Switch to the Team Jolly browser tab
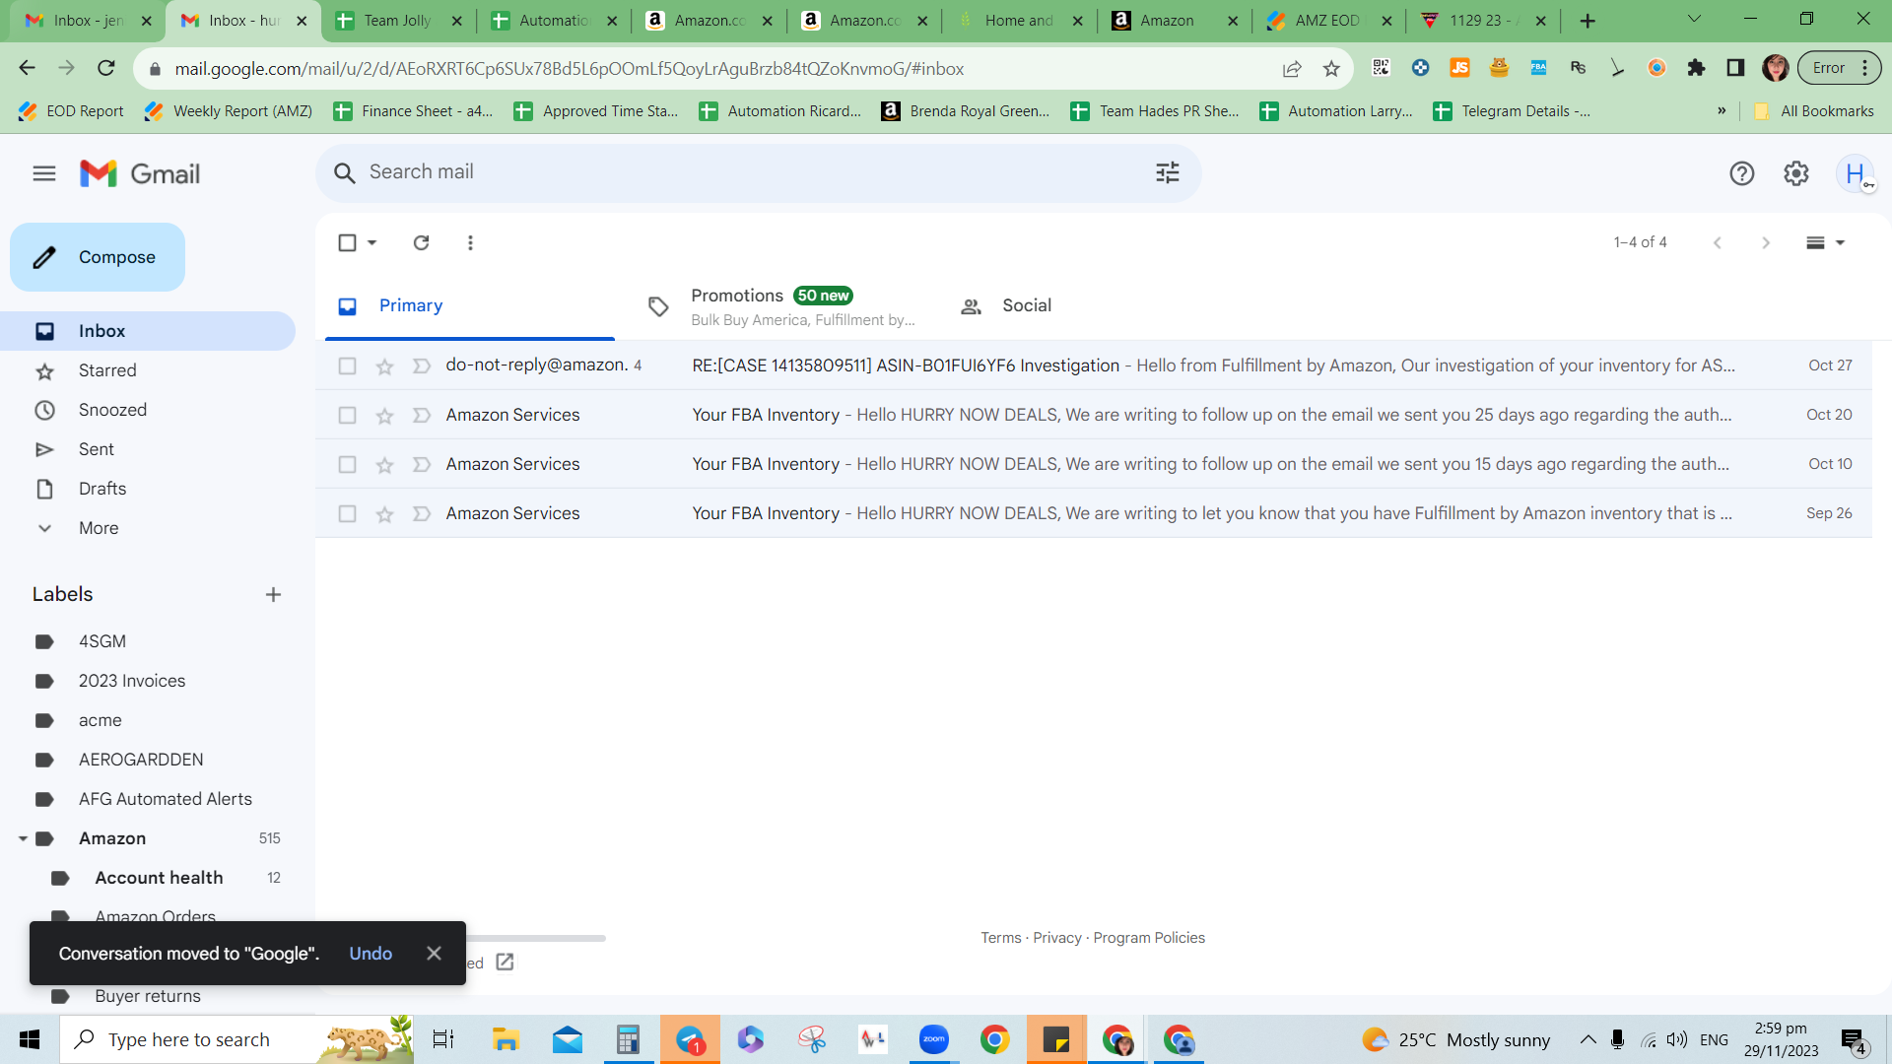The image size is (1892, 1064). pos(399,21)
